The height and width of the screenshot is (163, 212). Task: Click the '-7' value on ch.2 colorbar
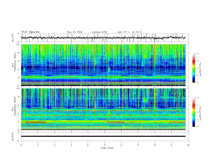[x=198, y=127]
